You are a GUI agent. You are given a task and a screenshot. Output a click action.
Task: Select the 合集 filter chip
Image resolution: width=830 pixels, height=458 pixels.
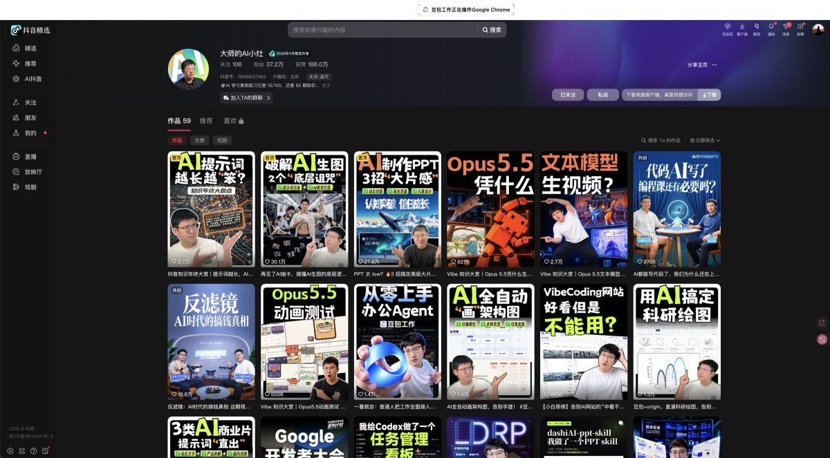(200, 140)
